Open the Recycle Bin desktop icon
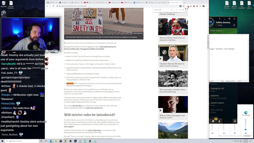This screenshot has height=143, width=254. point(4,4)
